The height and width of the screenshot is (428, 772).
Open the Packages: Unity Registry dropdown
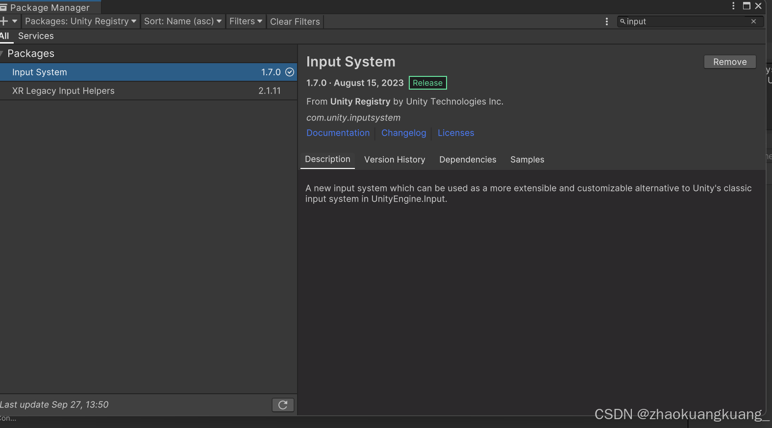(x=81, y=21)
